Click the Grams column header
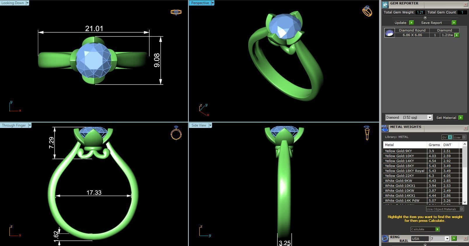This screenshot has height=246, width=469. [434, 145]
